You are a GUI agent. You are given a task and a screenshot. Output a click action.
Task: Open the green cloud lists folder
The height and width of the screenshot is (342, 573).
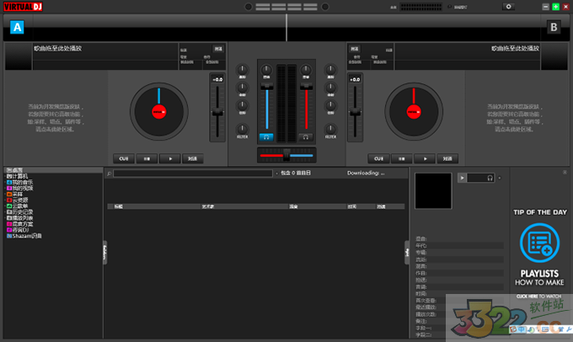(17, 206)
